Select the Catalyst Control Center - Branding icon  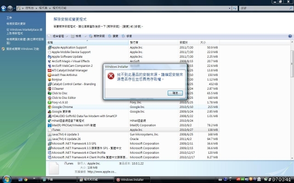50,84
